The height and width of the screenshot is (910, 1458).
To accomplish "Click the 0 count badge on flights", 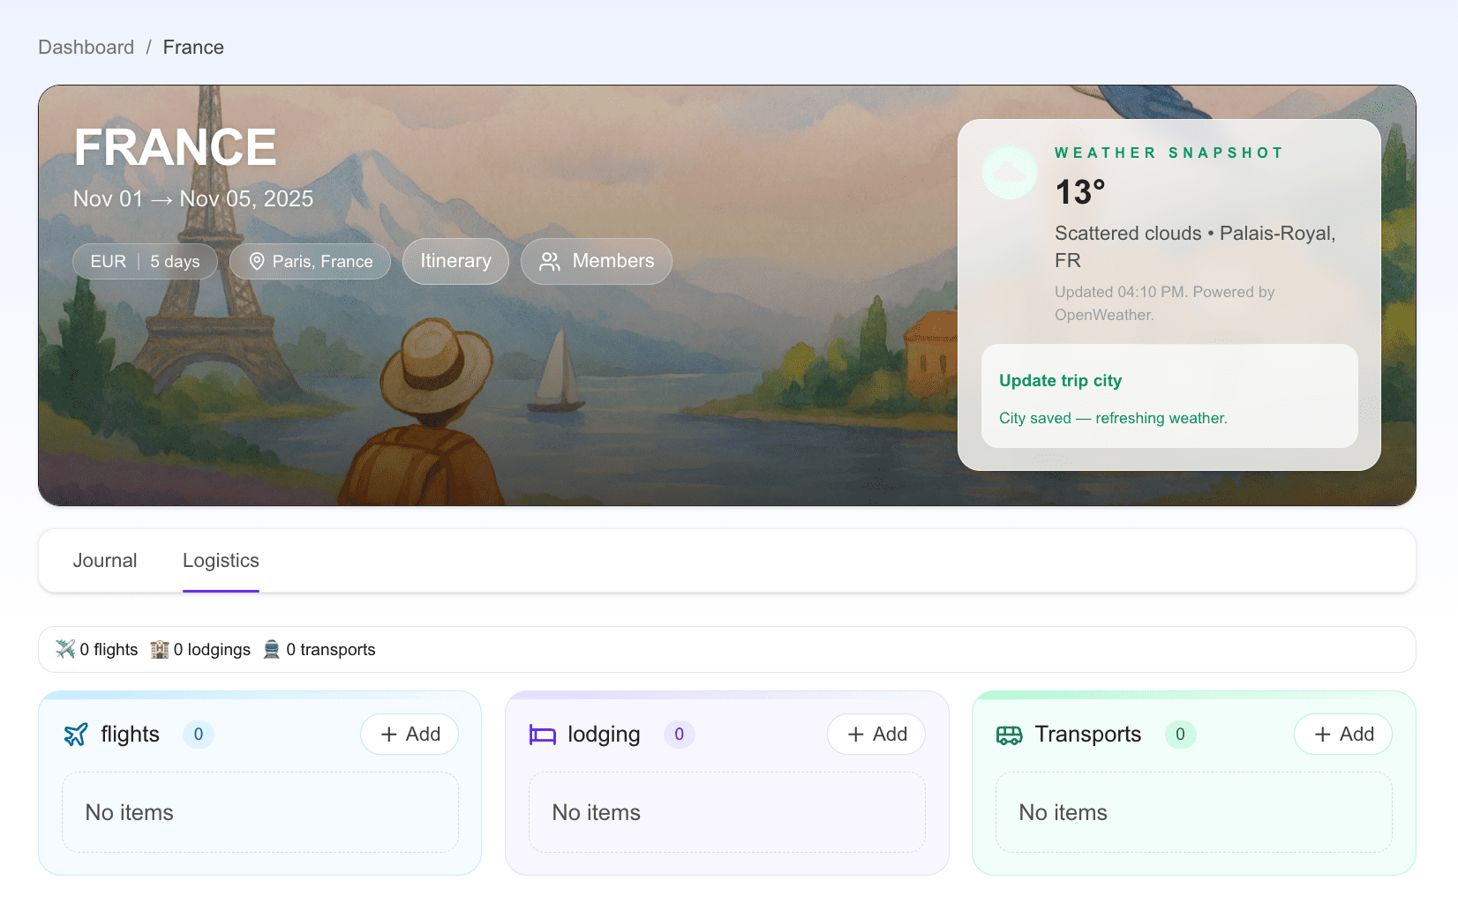I will (199, 734).
